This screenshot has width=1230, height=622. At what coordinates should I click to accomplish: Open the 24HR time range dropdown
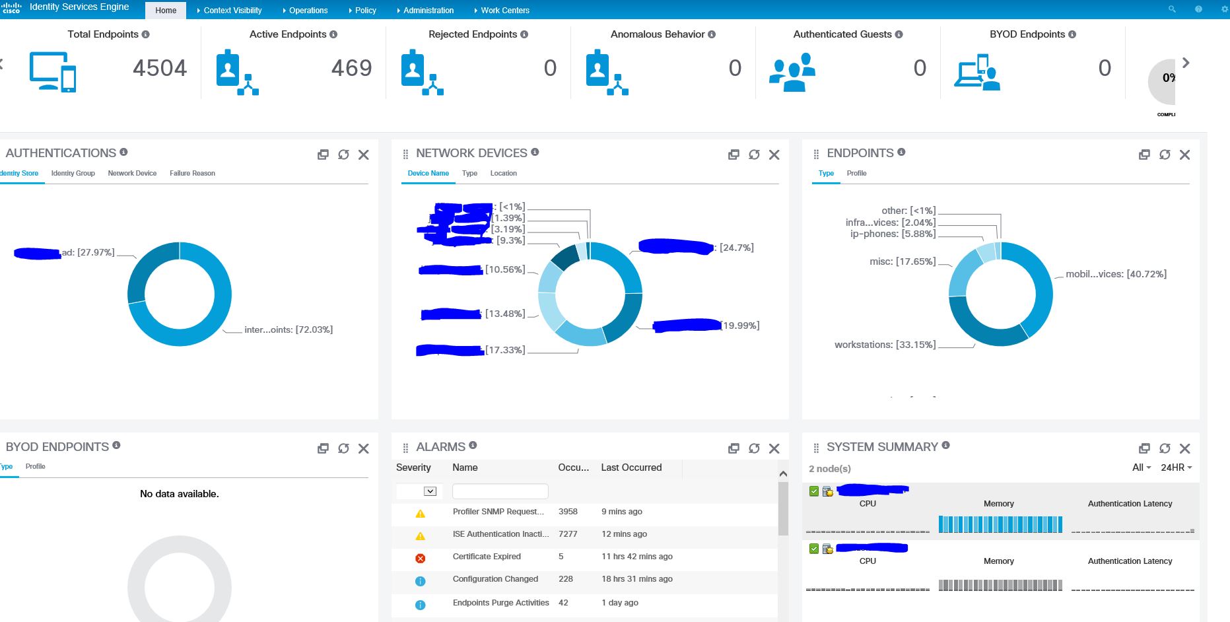[x=1176, y=467]
